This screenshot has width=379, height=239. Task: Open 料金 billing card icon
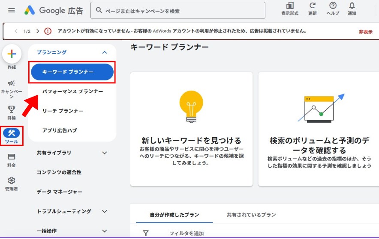click(x=12, y=157)
